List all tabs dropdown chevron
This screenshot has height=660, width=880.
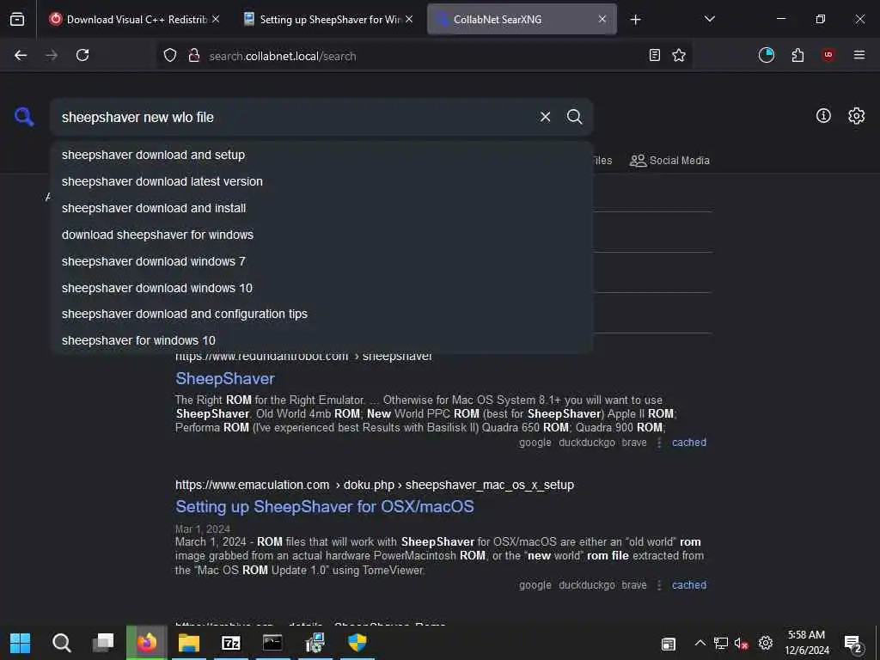(x=709, y=19)
